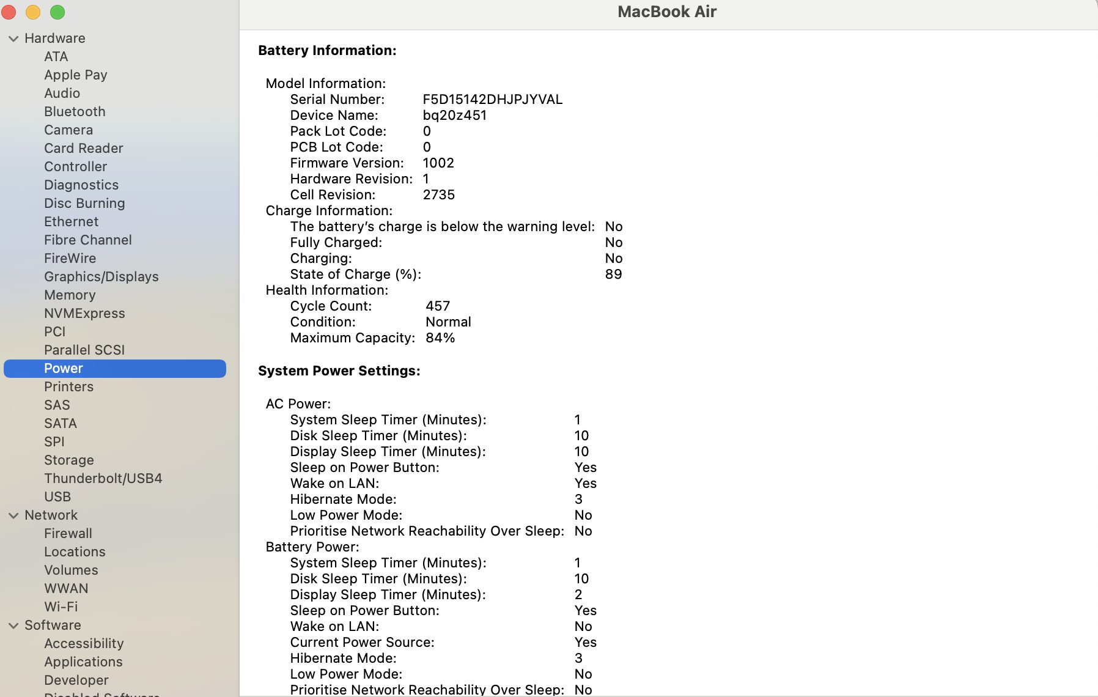Open the PCI sidebar item
The height and width of the screenshot is (697, 1098).
(54, 331)
